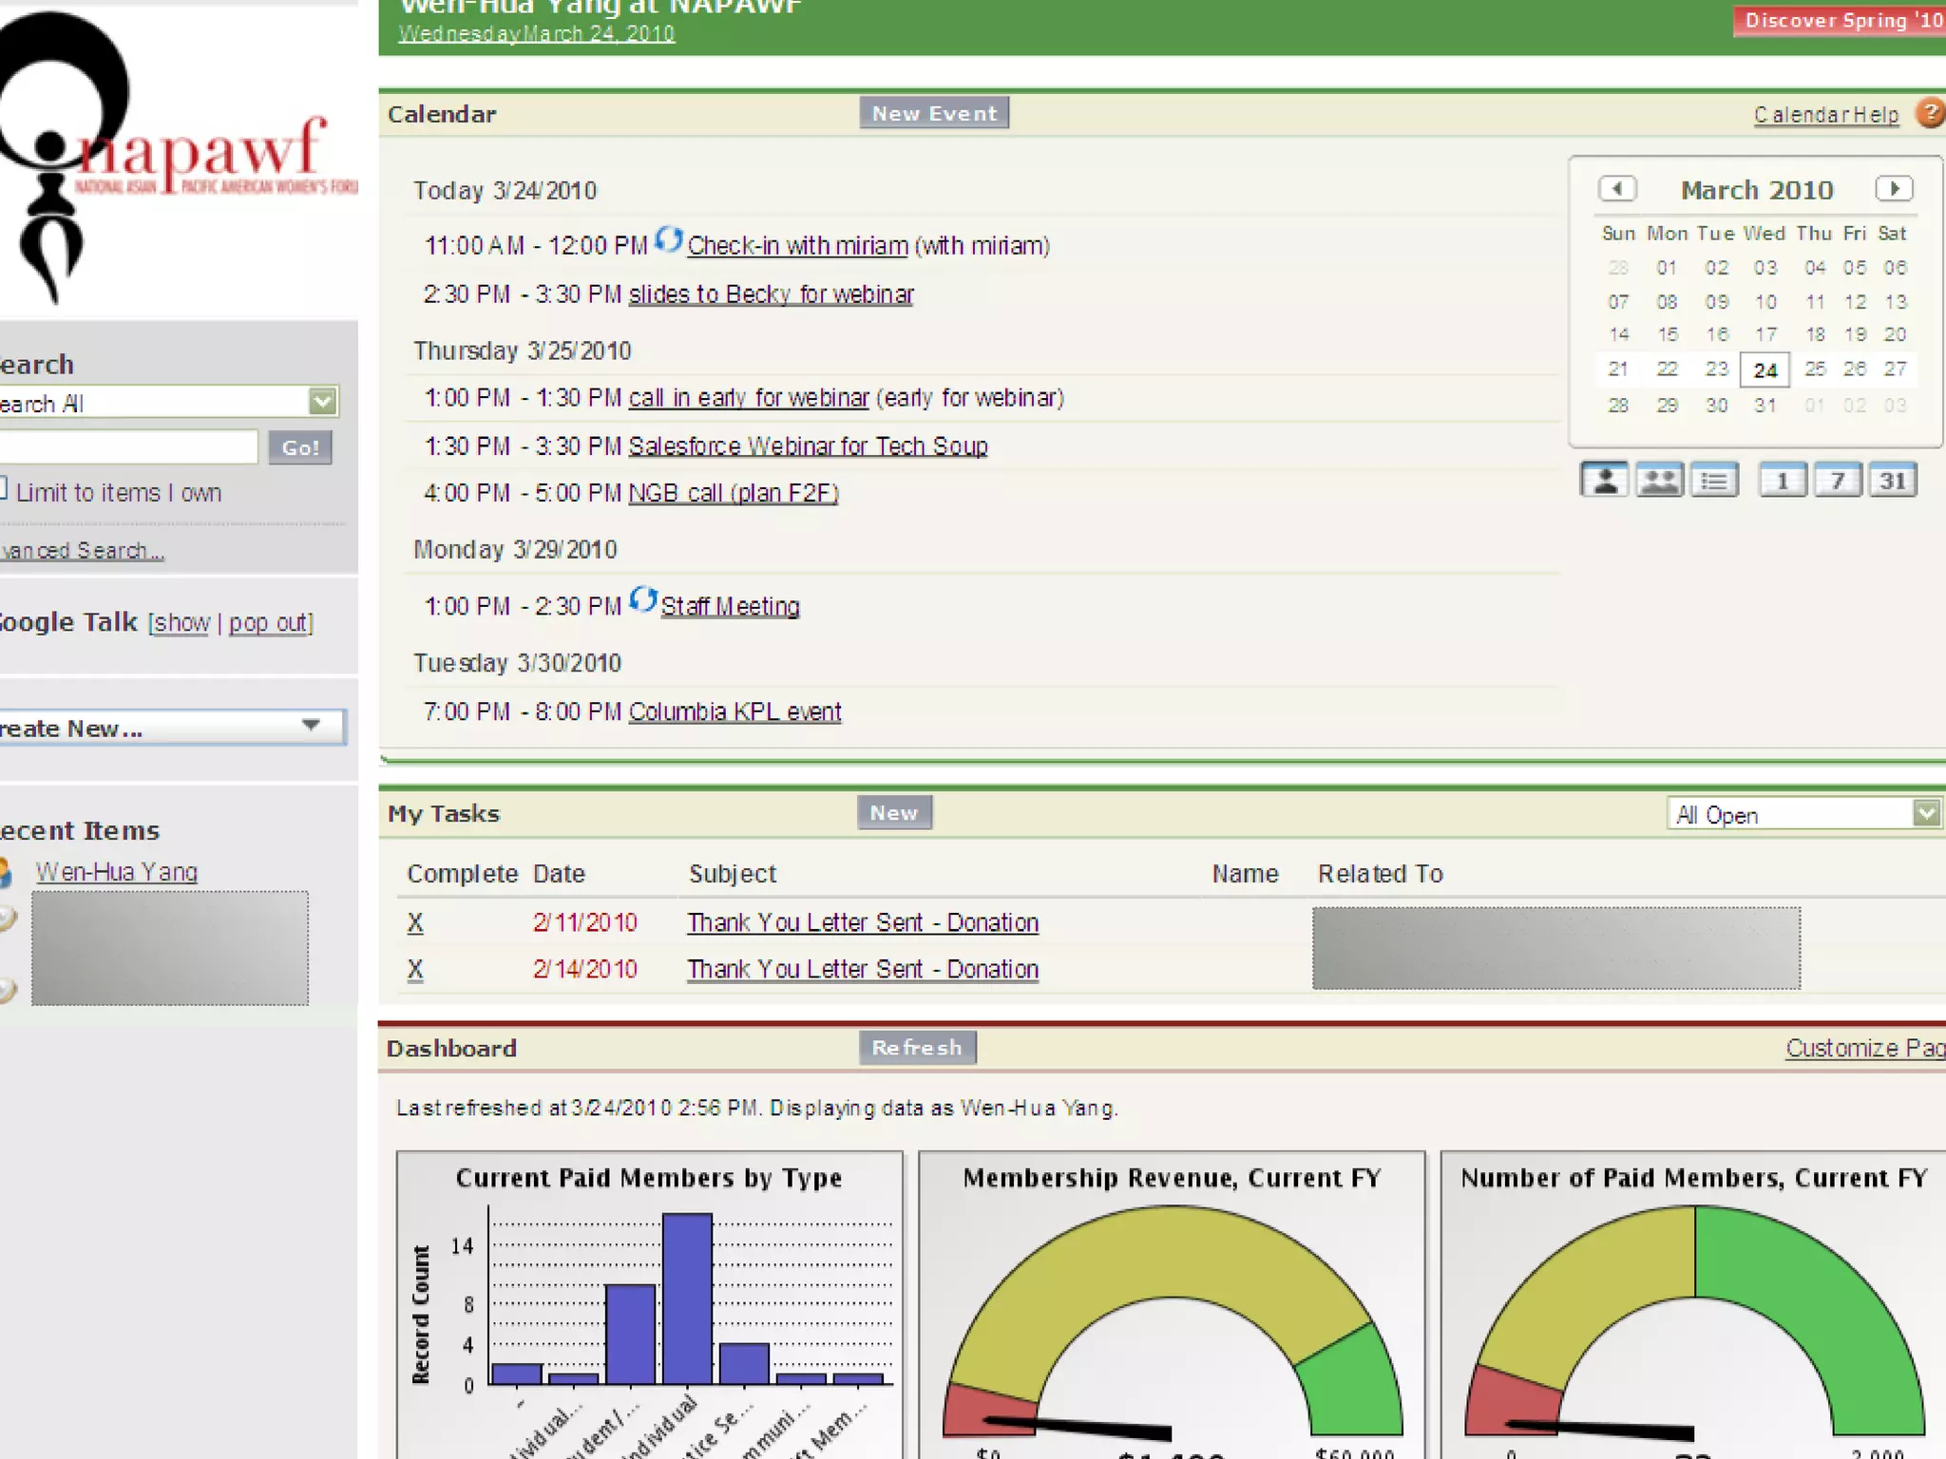Image resolution: width=1946 pixels, height=1459 pixels.
Task: Open single user calendar view icon
Action: (1604, 481)
